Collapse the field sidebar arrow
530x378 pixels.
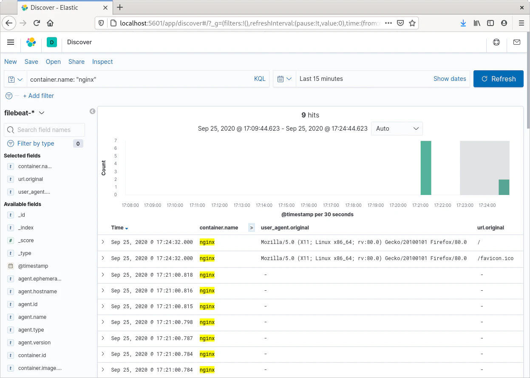click(92, 112)
